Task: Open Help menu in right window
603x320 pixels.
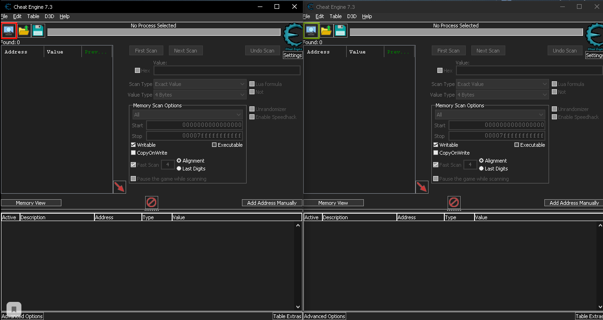Action: click(x=367, y=16)
